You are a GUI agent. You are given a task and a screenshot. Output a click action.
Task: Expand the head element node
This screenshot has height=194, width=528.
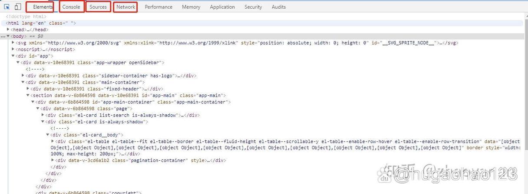coord(8,29)
